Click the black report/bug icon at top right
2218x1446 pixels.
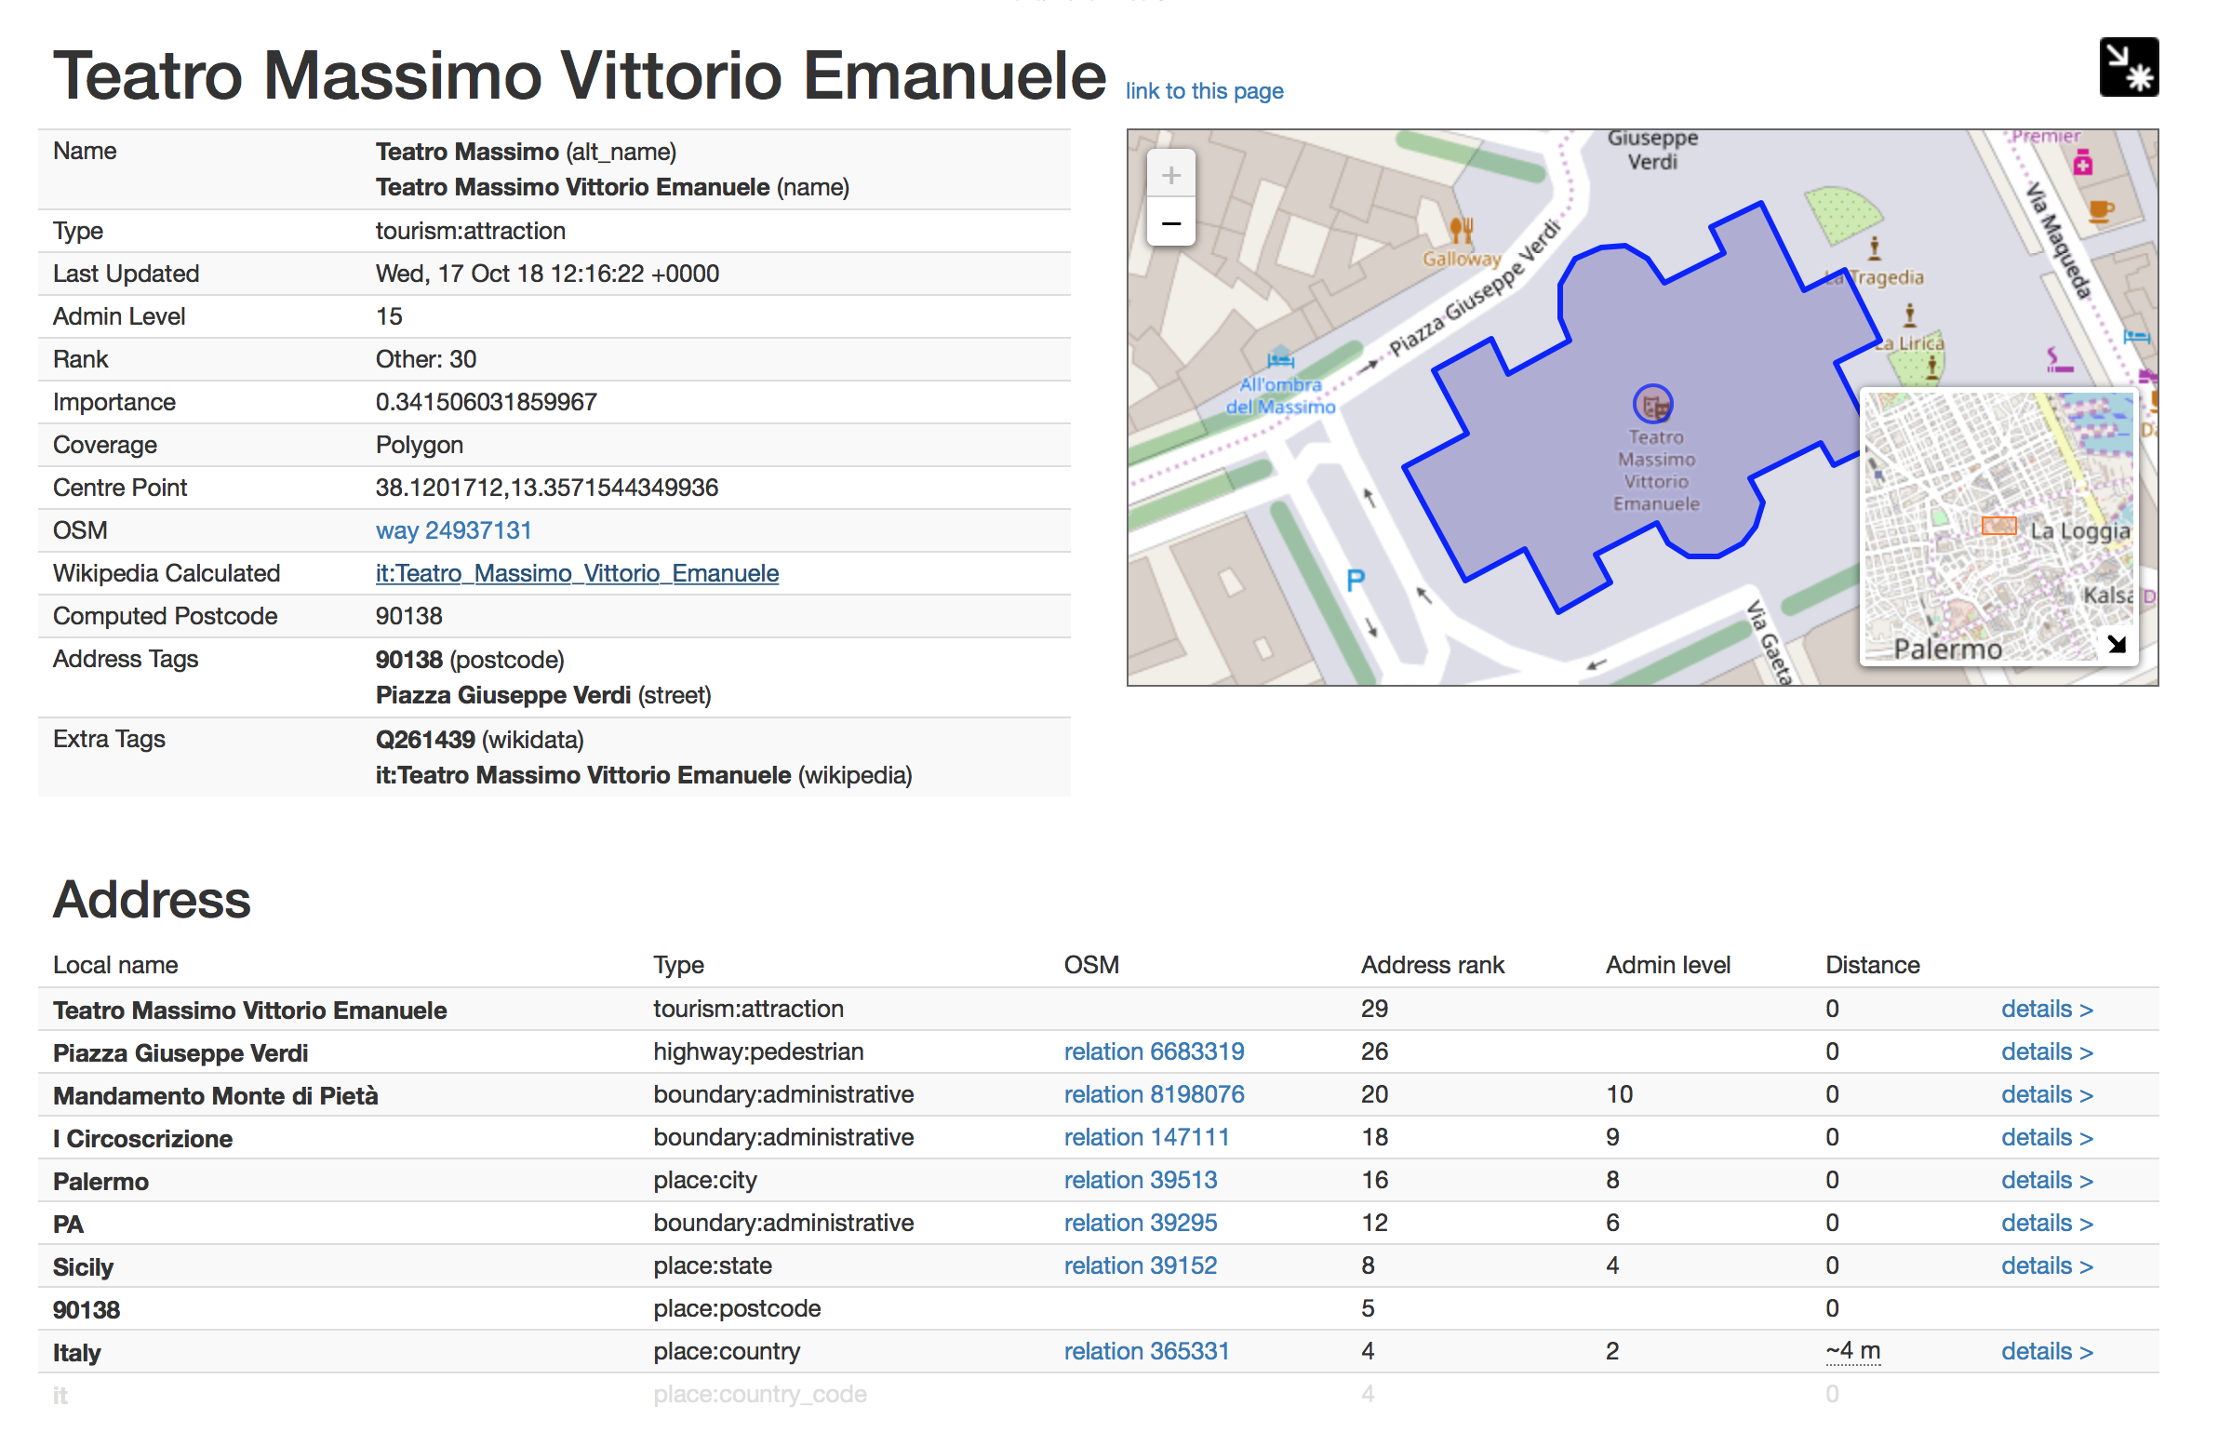2128,68
